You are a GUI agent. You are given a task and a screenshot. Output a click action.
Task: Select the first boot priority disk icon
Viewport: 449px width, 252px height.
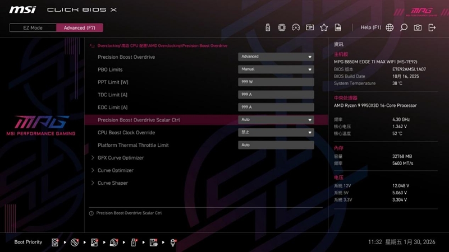[x=55, y=242]
